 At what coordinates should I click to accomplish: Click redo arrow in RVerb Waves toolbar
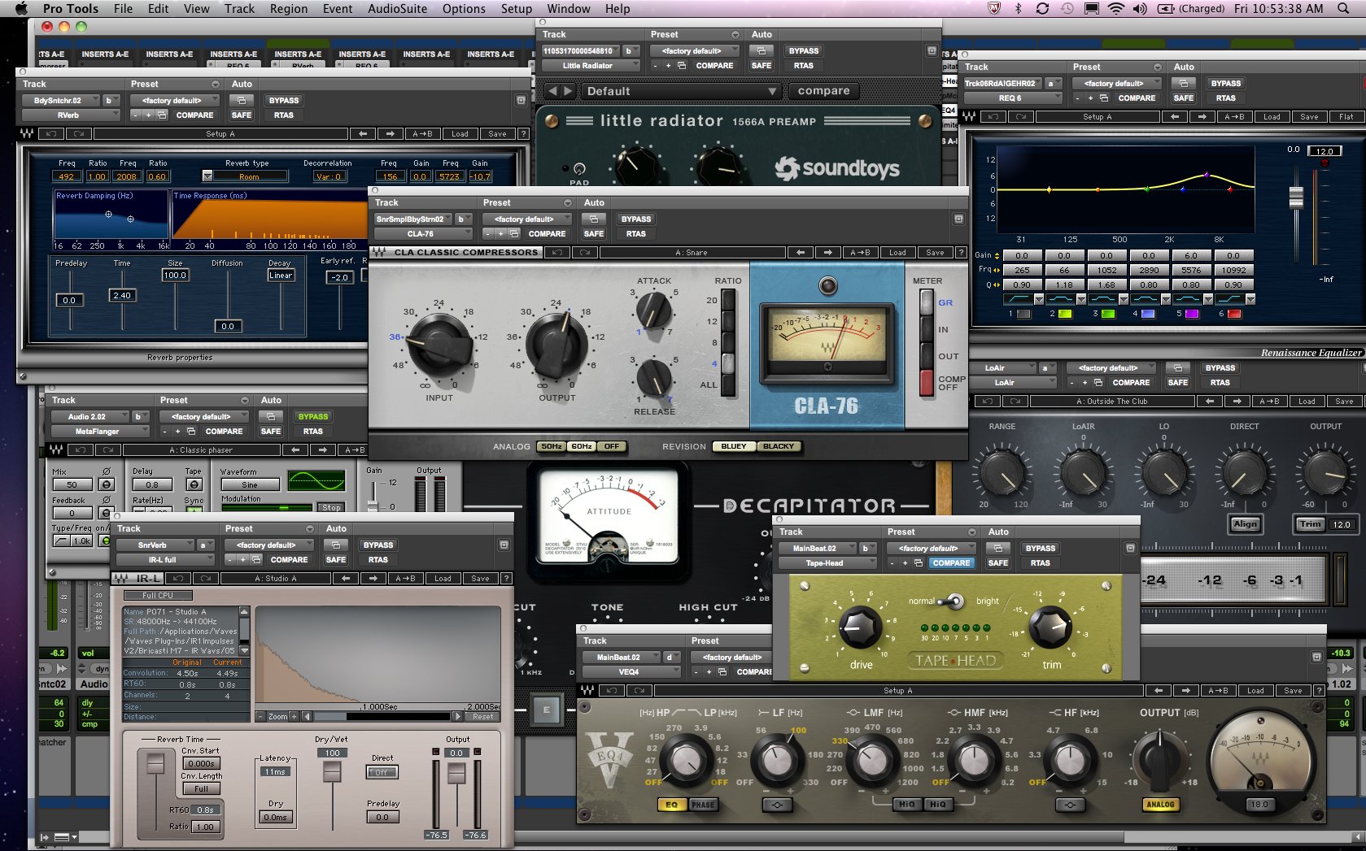pyautogui.click(x=80, y=133)
